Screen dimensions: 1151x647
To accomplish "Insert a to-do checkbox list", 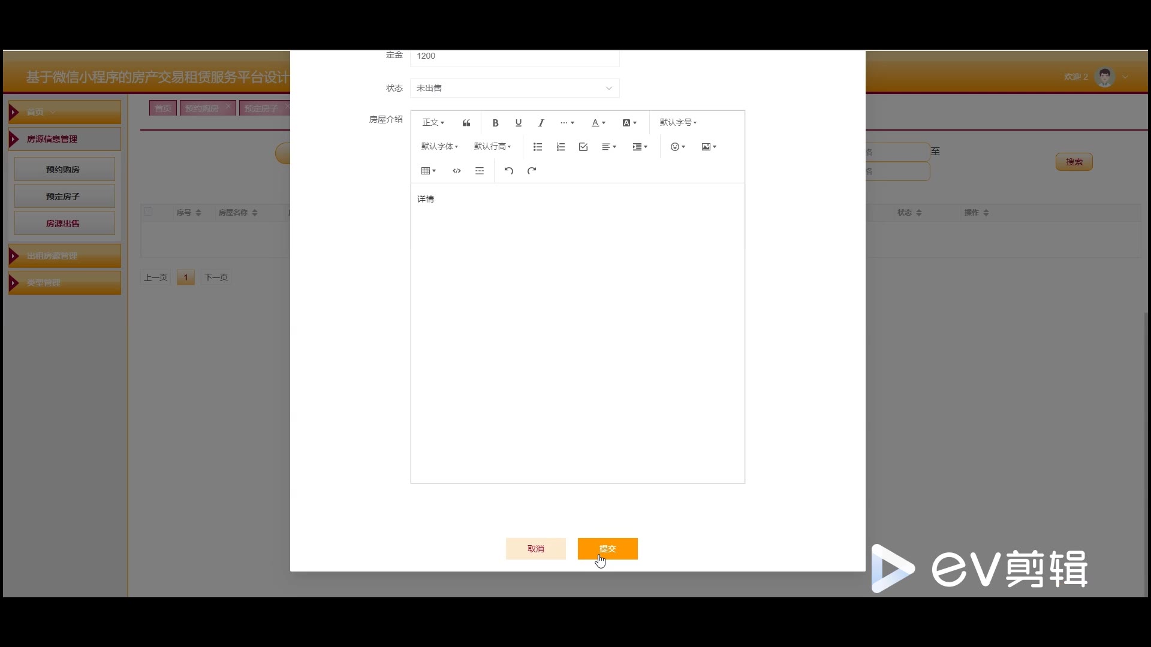I will click(583, 147).
